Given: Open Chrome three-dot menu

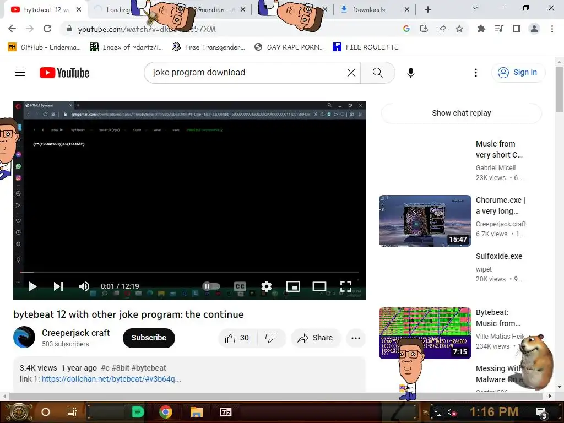Looking at the screenshot, I should click(x=552, y=29).
